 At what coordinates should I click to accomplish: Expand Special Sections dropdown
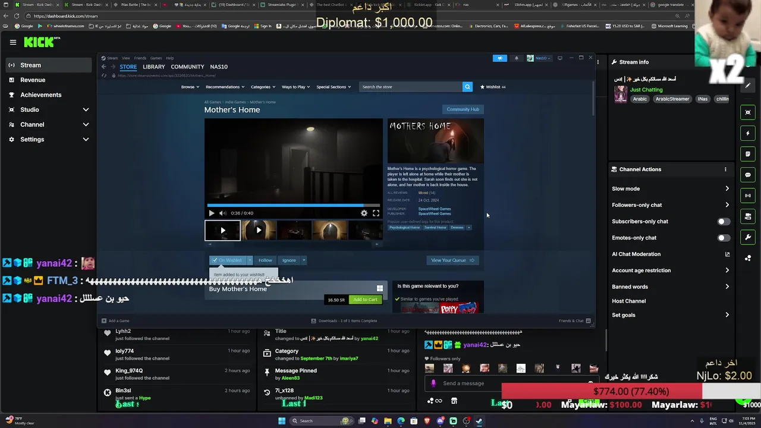pyautogui.click(x=333, y=87)
